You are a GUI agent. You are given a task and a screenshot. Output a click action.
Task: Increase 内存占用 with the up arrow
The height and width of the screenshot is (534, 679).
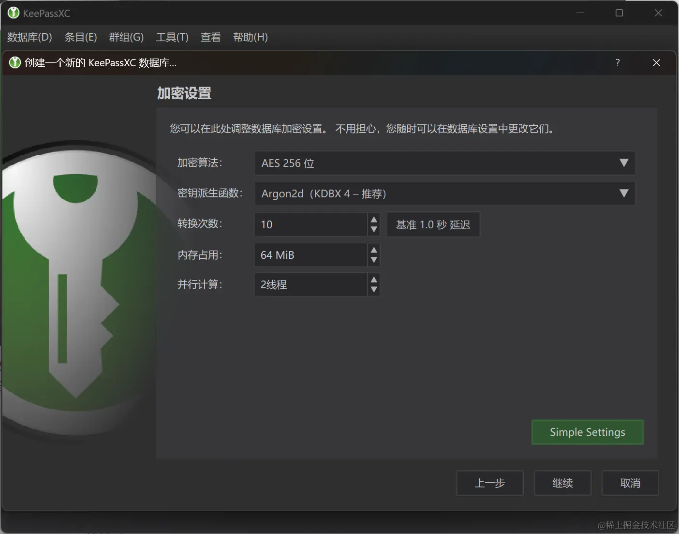coord(374,250)
